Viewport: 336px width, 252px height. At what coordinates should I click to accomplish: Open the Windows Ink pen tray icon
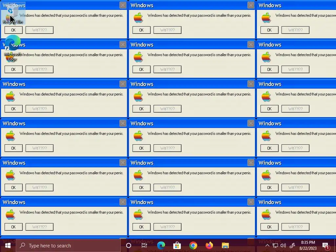tap(292, 245)
